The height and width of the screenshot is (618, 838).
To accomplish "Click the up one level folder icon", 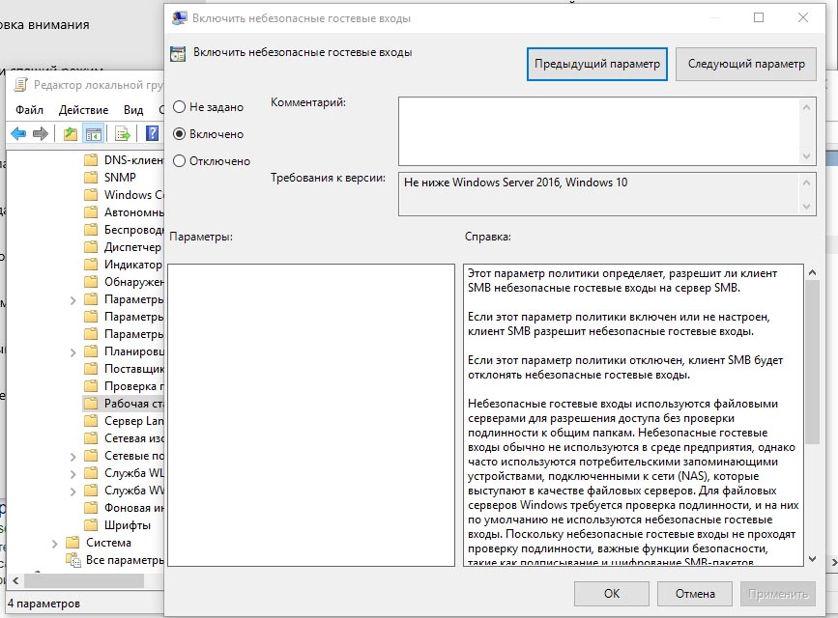I will [70, 133].
